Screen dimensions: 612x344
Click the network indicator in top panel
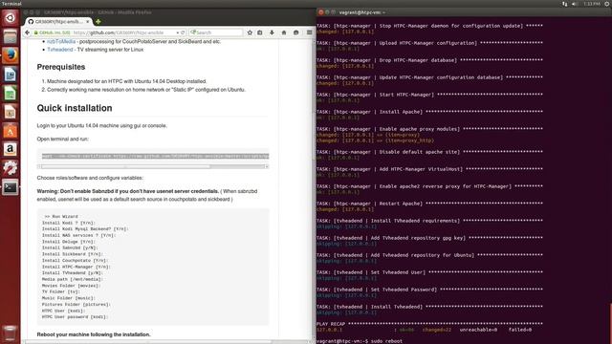(x=565, y=4)
